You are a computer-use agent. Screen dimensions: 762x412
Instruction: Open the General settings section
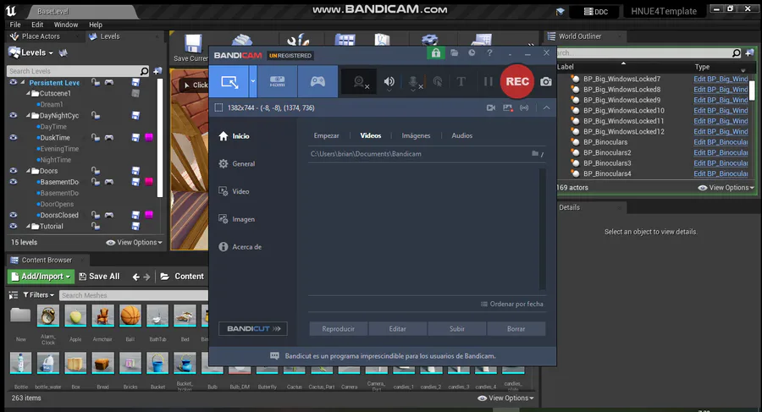coord(237,164)
